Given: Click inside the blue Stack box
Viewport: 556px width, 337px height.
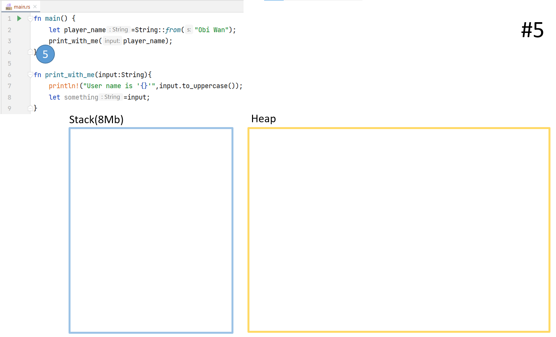Looking at the screenshot, I should (x=151, y=230).
